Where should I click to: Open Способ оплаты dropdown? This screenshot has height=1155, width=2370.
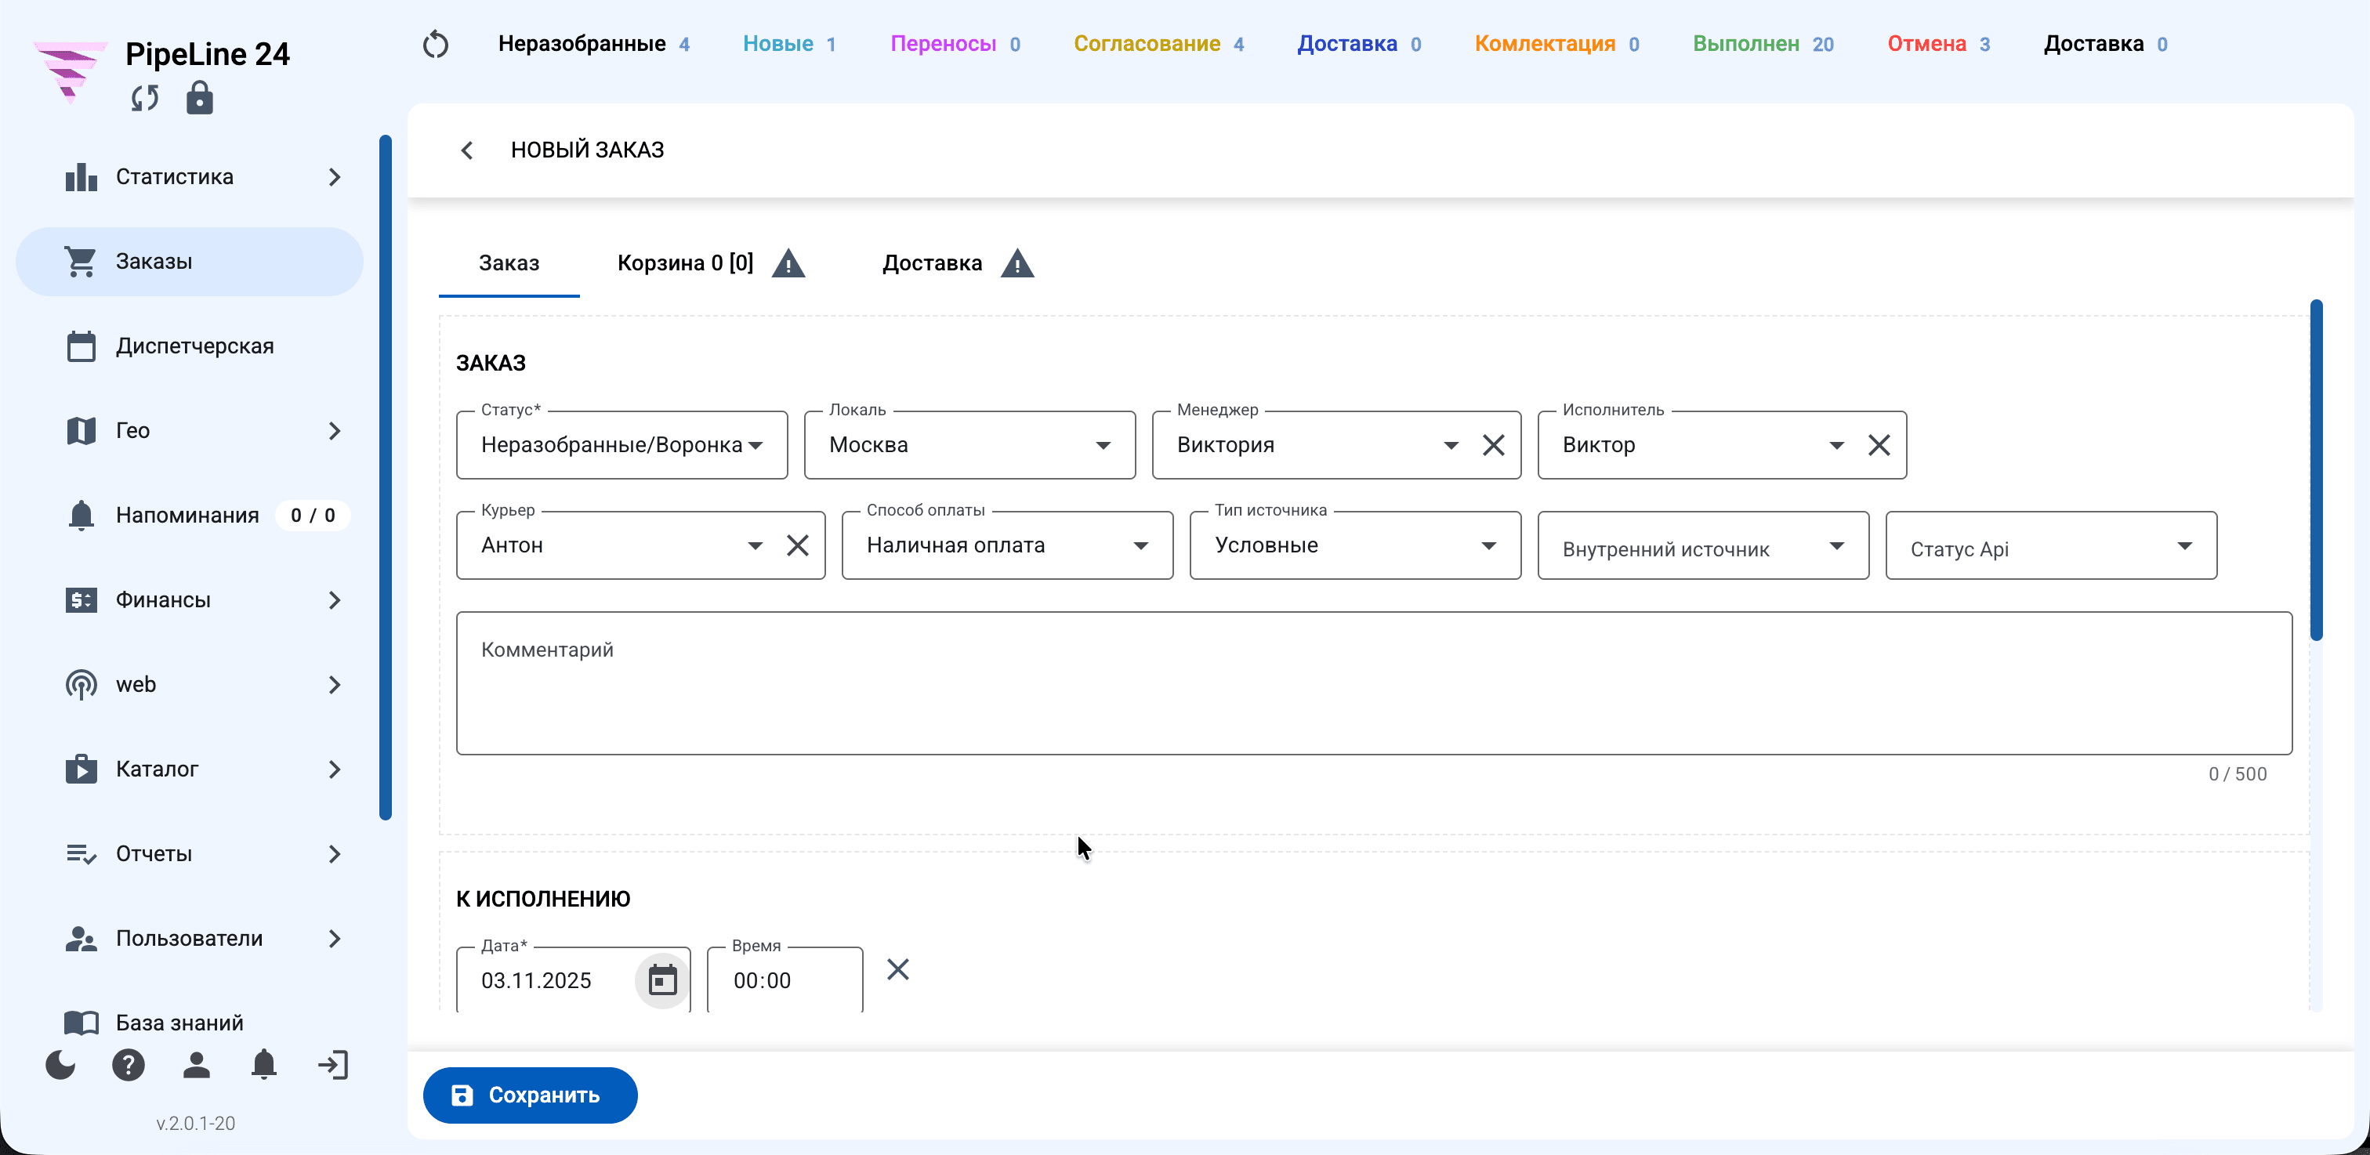1007,545
